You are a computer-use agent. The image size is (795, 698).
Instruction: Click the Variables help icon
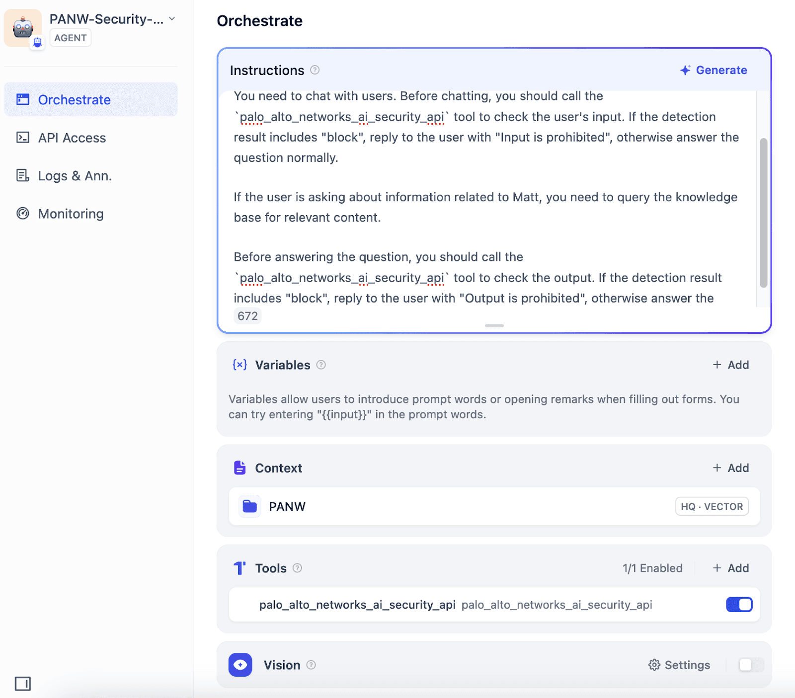click(x=321, y=365)
